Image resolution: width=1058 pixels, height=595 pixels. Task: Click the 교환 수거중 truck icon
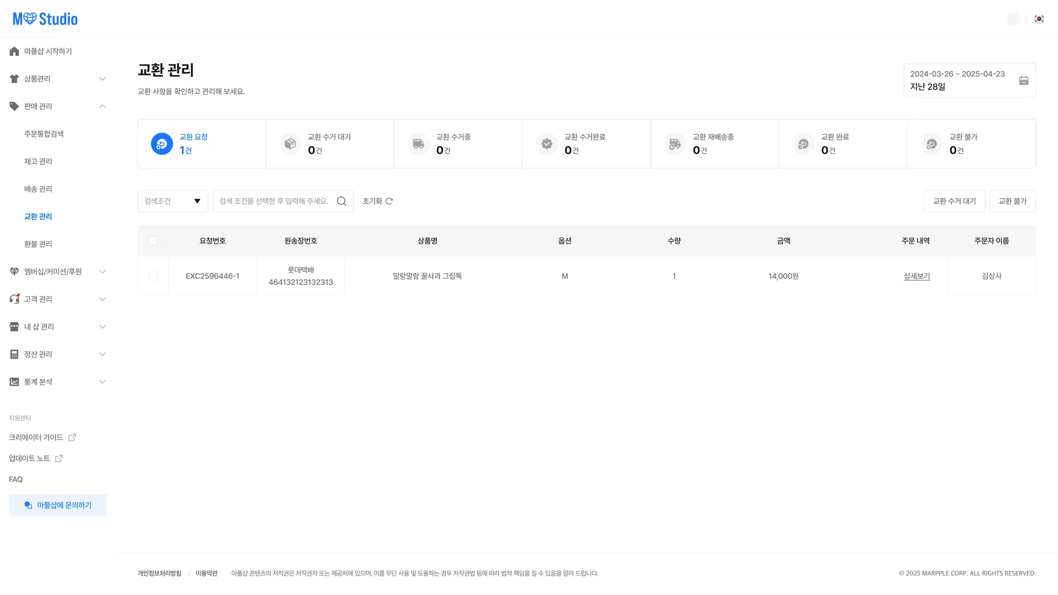click(x=418, y=144)
